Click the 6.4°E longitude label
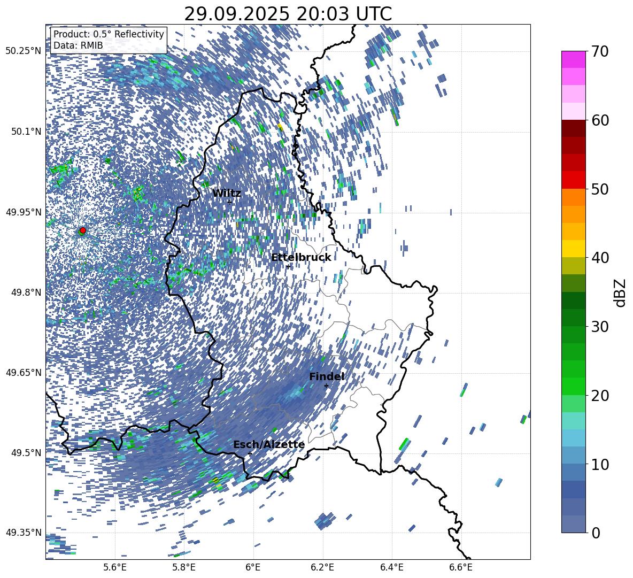The image size is (633, 578). tap(391, 567)
